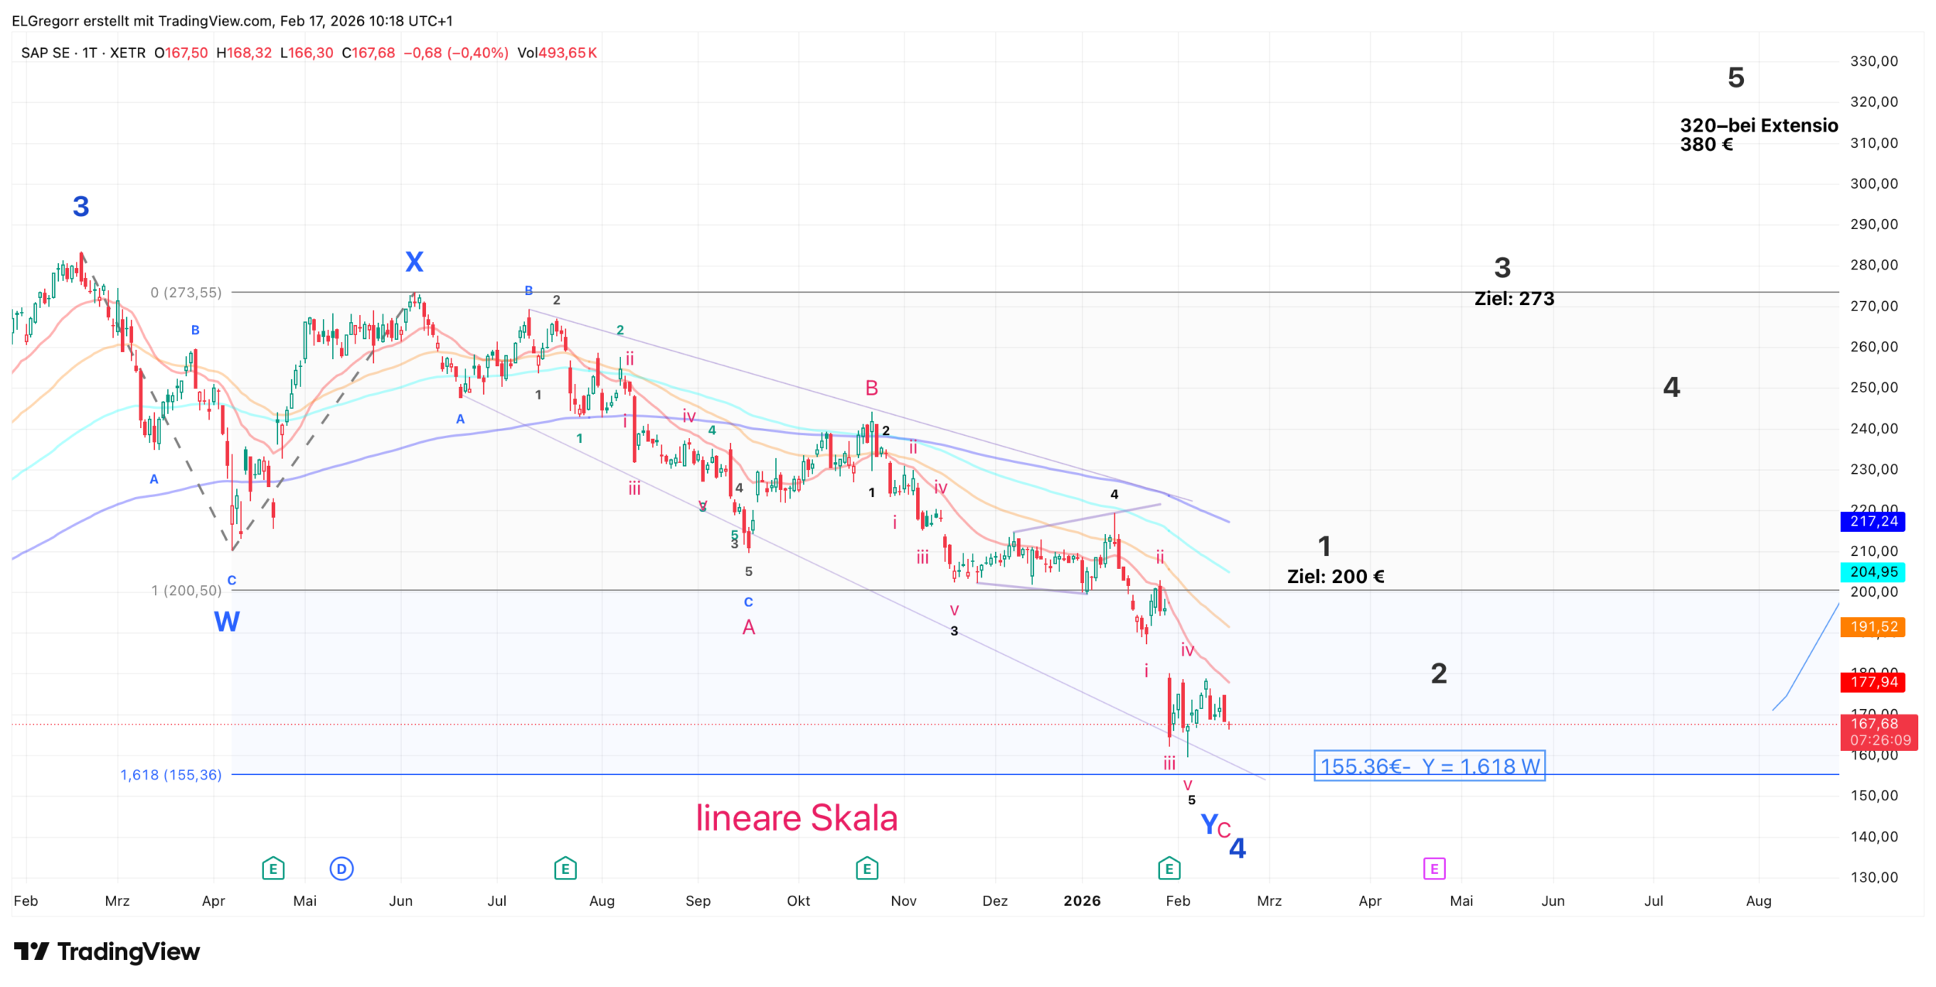Click the current price 167,68 countdown label
Viewport: 1936px width, 987px height.
point(1879,732)
